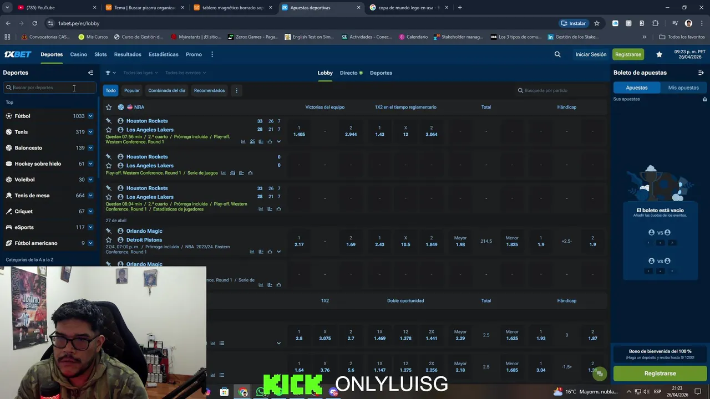Expand the Hockey sobre hielo category

pos(90,163)
